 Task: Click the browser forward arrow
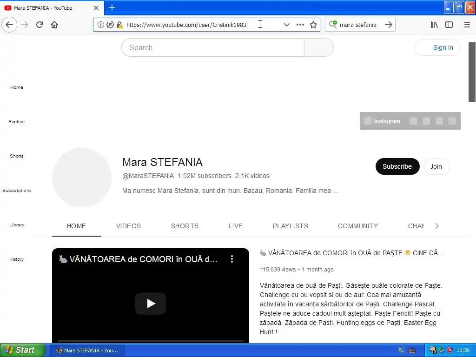tap(25, 25)
